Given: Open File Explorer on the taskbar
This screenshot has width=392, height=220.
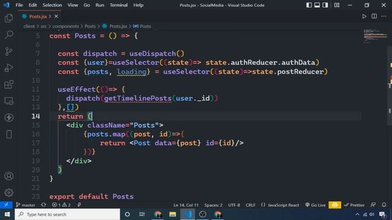Looking at the screenshot, I should coord(173,215).
